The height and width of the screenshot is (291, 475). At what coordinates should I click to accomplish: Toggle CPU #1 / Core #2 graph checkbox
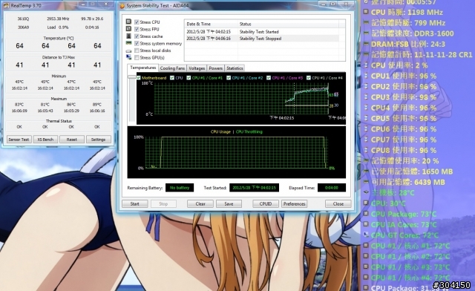(x=229, y=78)
